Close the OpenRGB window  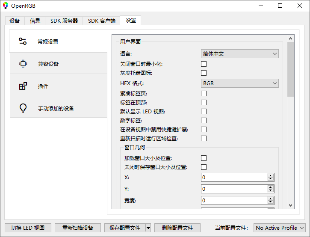pos(299,6)
